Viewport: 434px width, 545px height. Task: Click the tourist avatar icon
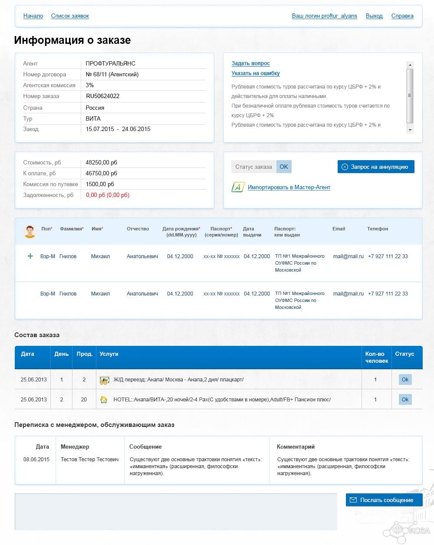click(30, 231)
